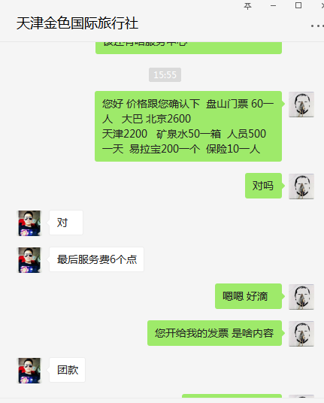Screen dimensions: 324x403
Task: Open sender avatar beside 发票 question message
Action: pos(301,334)
